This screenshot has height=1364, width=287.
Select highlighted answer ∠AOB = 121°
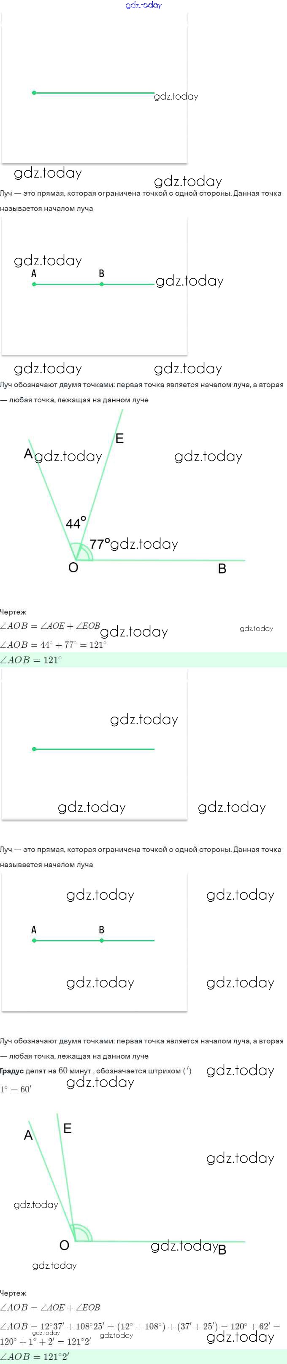31,660
